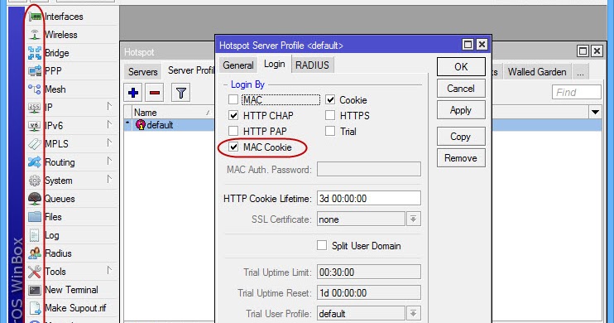Click the Files folder icon

35,217
